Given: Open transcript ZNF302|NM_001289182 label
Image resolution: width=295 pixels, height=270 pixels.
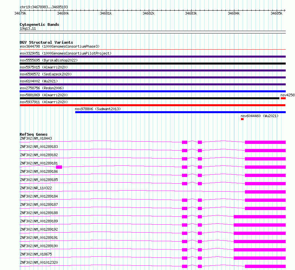Looking at the screenshot, I should [x=39, y=155].
